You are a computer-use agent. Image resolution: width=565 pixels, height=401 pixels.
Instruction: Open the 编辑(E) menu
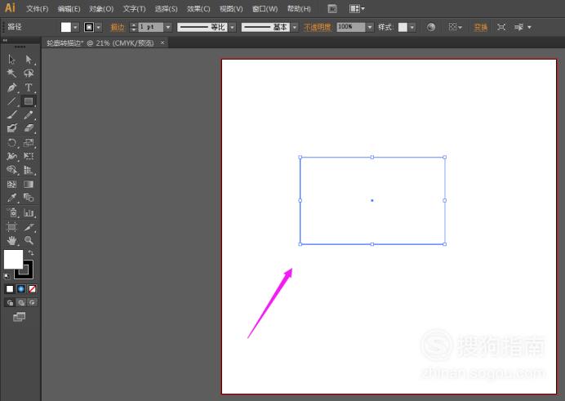(x=69, y=9)
